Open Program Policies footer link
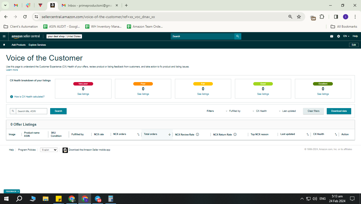Image resolution: width=361 pixels, height=204 pixels. 27,150
